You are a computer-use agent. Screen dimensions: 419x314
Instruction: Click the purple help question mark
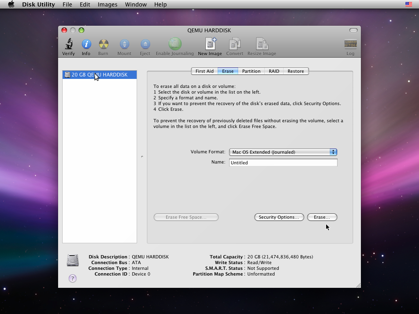tap(72, 278)
